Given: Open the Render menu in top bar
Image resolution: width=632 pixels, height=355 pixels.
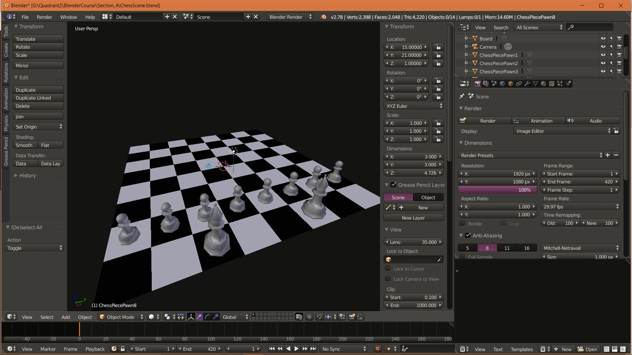Looking at the screenshot, I should pos(45,17).
